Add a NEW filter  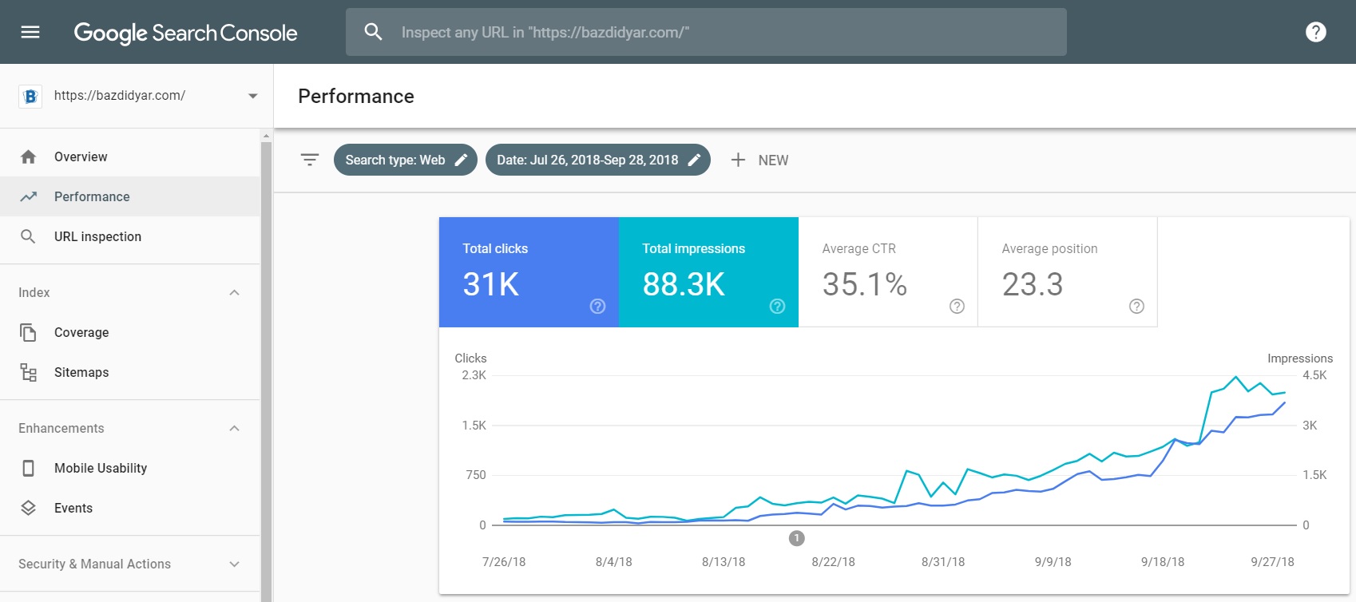click(759, 160)
